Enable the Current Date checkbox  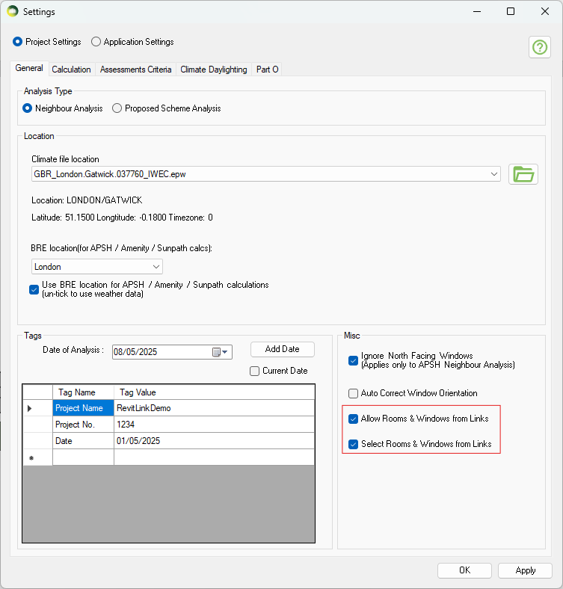255,371
